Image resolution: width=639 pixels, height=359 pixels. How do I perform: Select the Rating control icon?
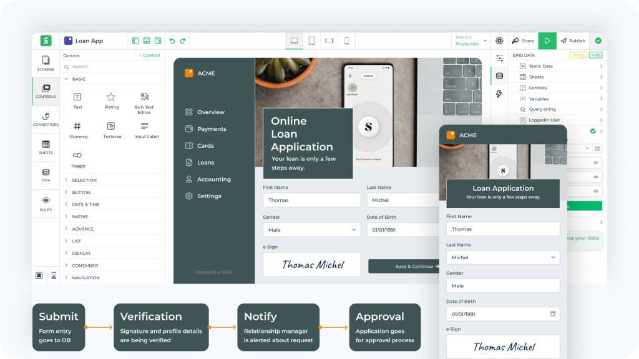point(111,97)
